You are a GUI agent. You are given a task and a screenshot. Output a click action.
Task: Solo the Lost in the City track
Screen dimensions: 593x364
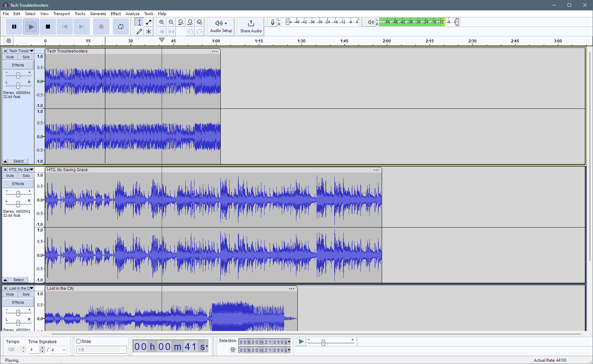point(26,294)
